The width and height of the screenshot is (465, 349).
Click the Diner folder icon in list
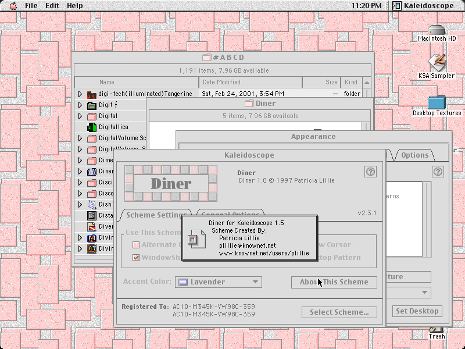coord(92,172)
